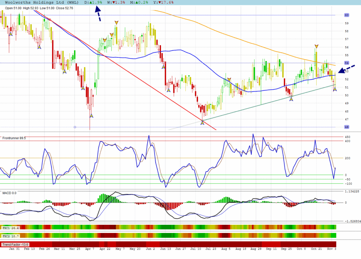Click the red trendline's pink anchor dot

click(x=49, y=20)
